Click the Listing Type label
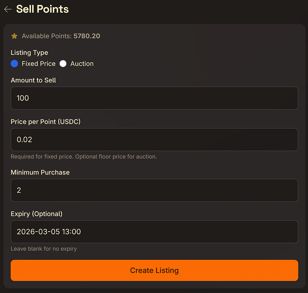Screen dimensions: 308x293 click(29, 53)
